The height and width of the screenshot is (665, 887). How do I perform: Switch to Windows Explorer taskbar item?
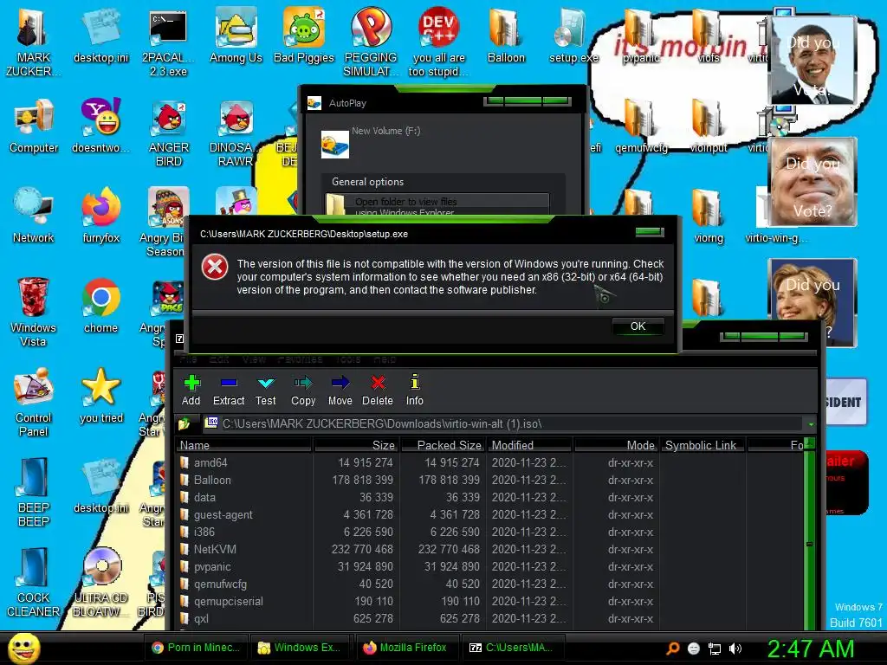[299, 648]
